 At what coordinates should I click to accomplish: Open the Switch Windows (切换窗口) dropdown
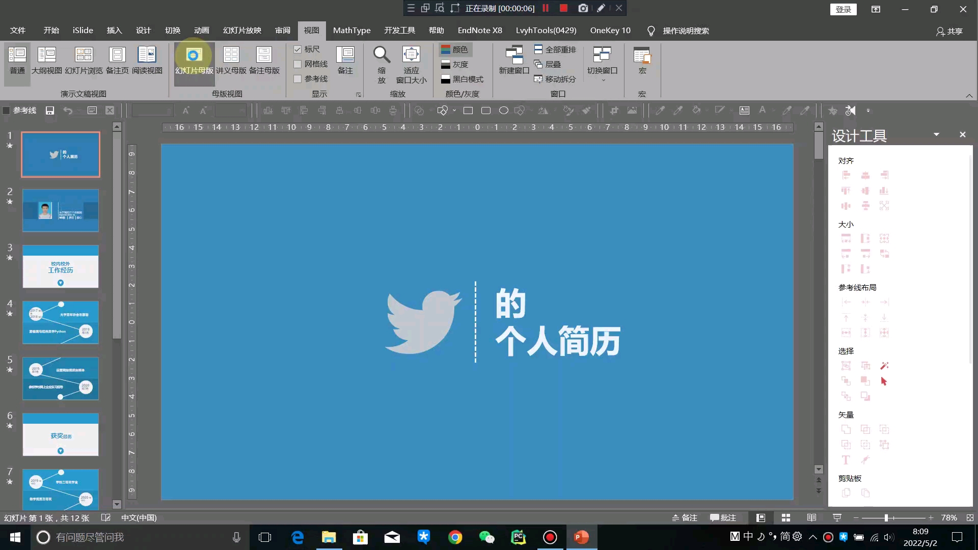pos(602,64)
